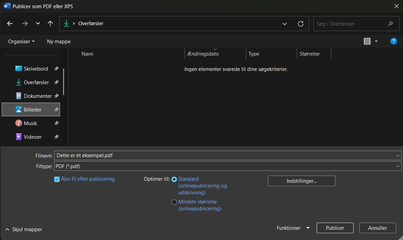Click the pin icon next to Billeder
The height and width of the screenshot is (240, 403).
click(x=56, y=109)
